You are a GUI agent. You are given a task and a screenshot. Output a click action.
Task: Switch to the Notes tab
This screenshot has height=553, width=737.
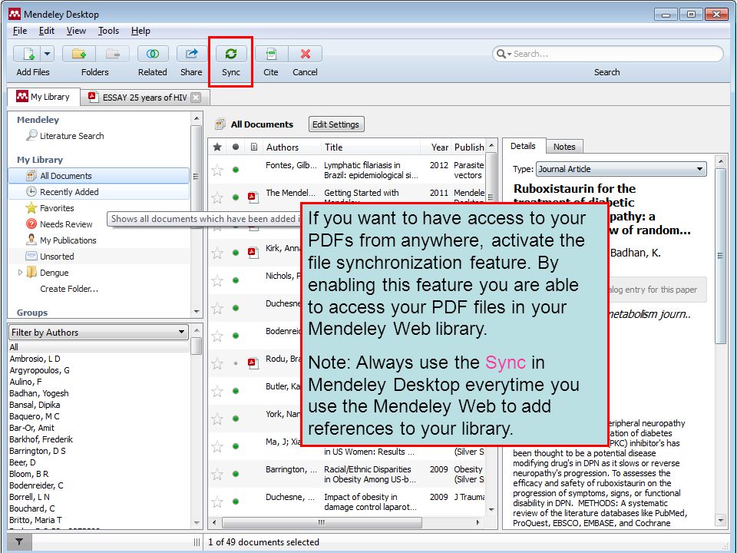point(564,147)
